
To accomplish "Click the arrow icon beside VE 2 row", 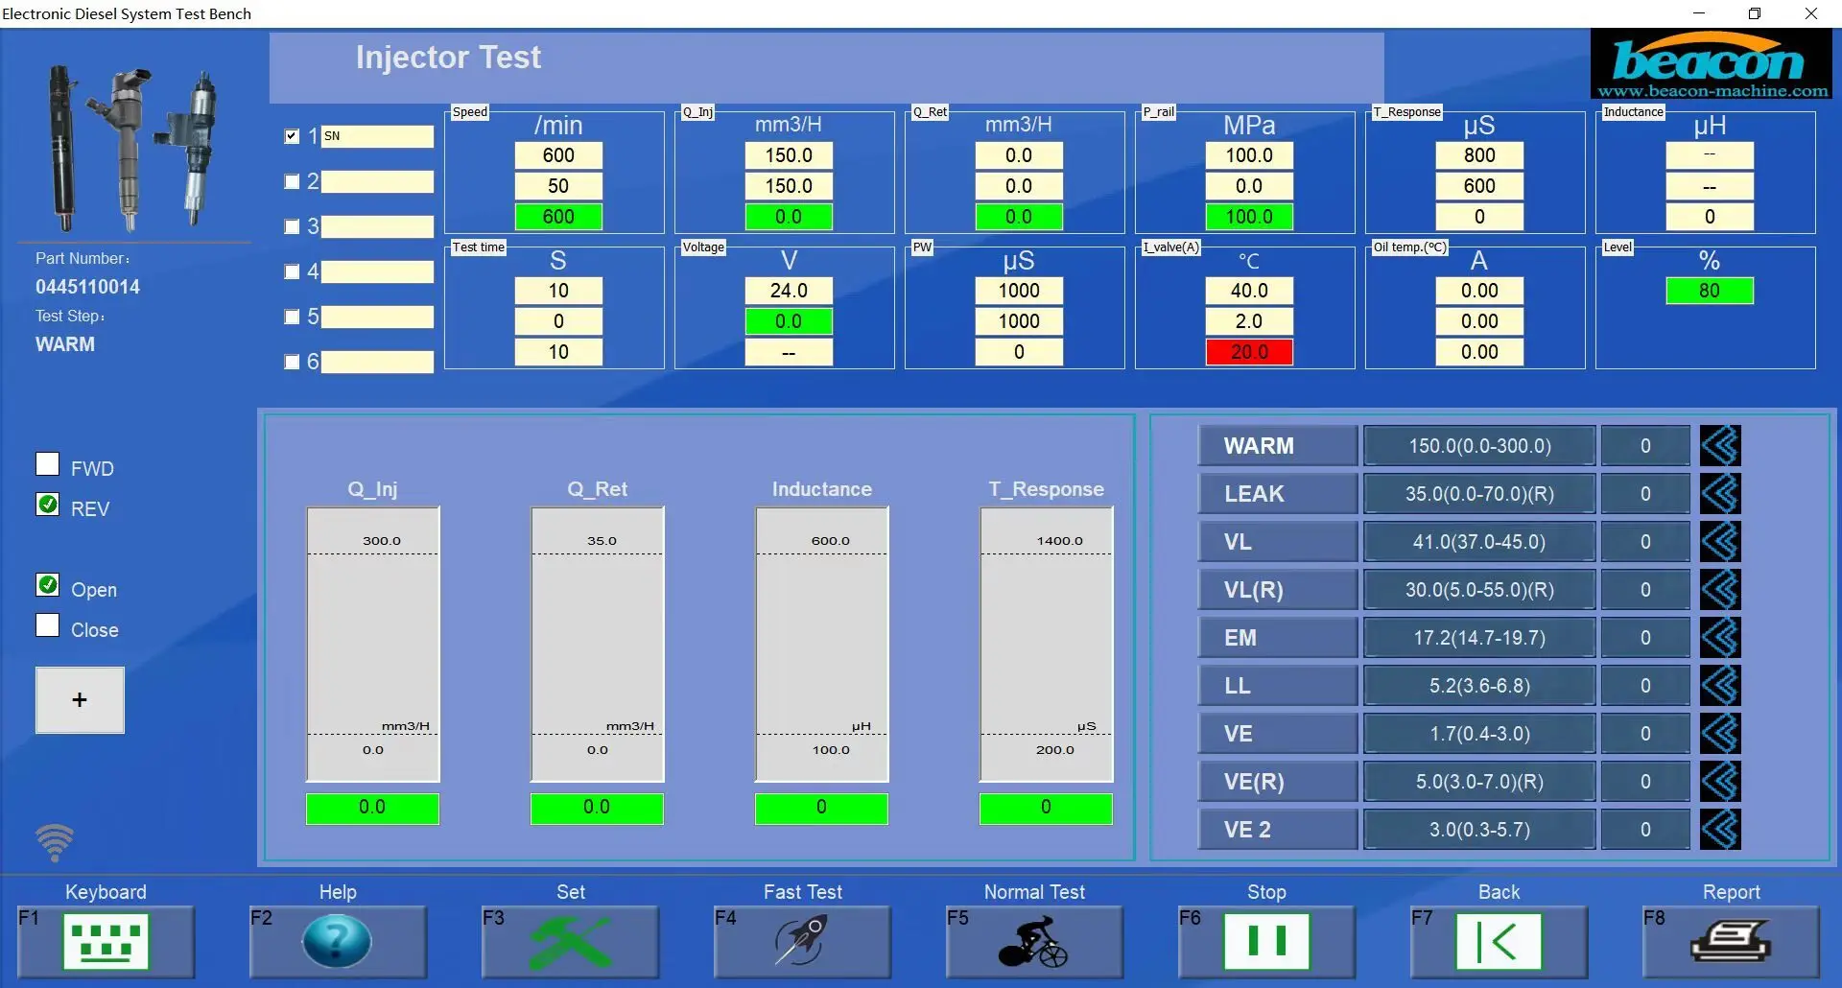I will 1720,830.
